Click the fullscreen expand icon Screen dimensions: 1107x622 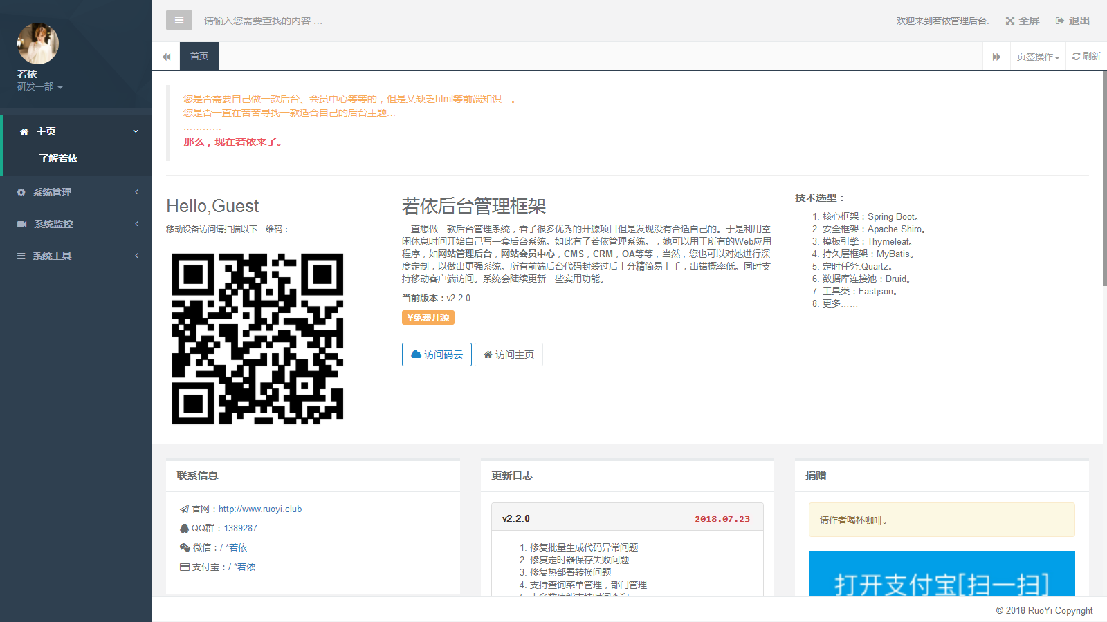coord(1010,21)
